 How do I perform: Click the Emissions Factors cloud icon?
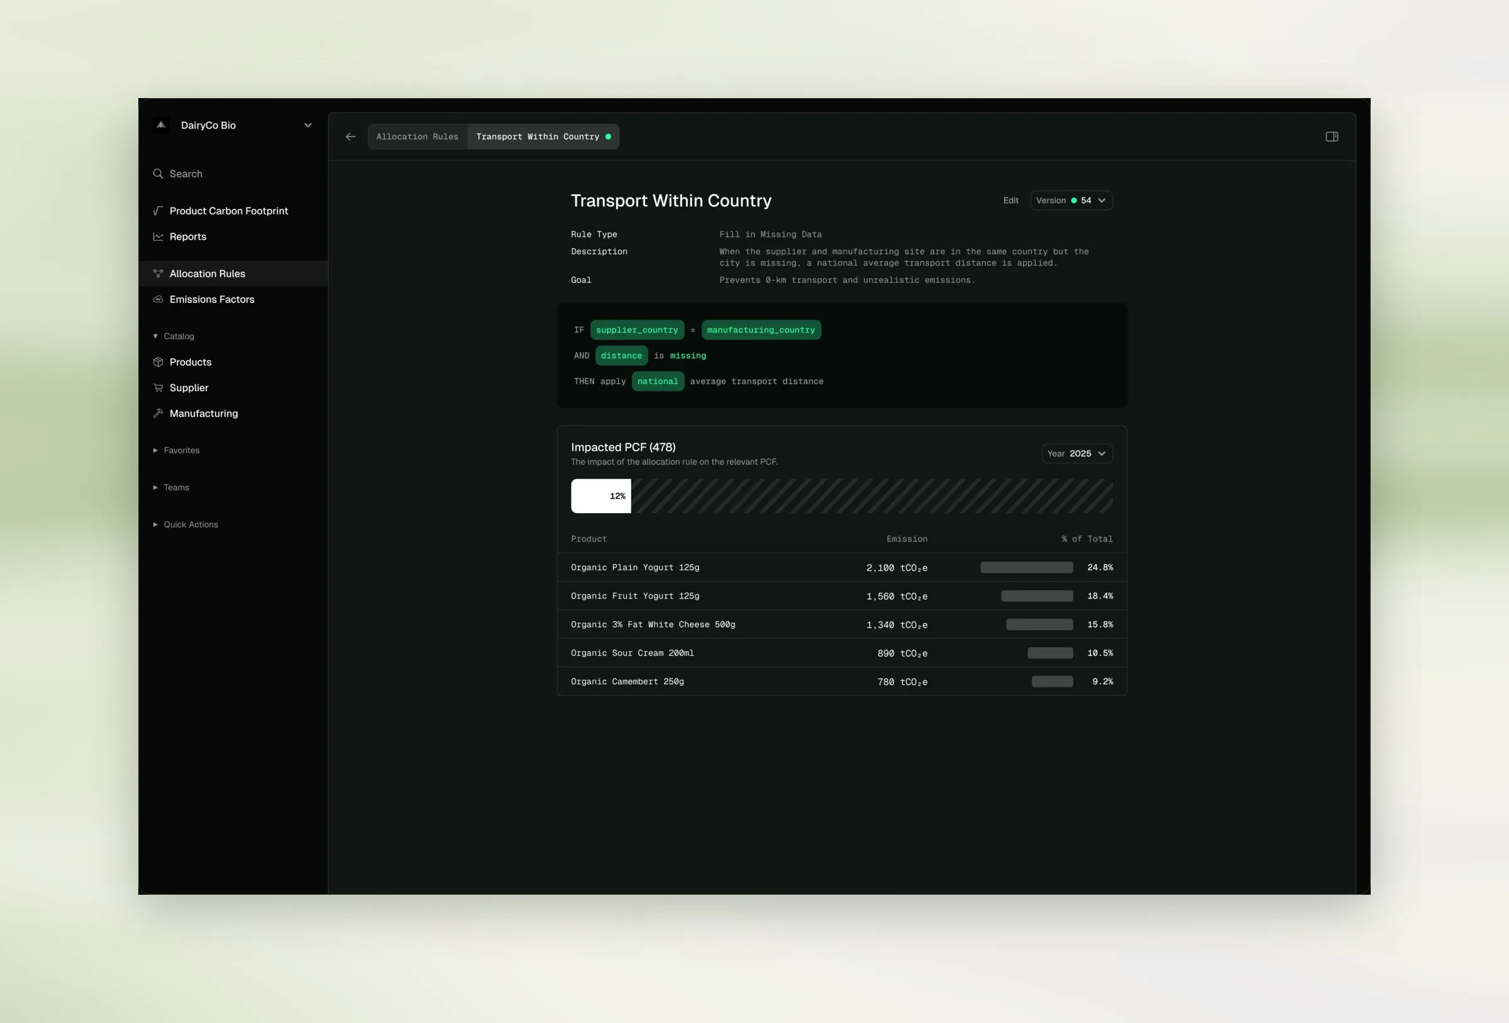158,299
